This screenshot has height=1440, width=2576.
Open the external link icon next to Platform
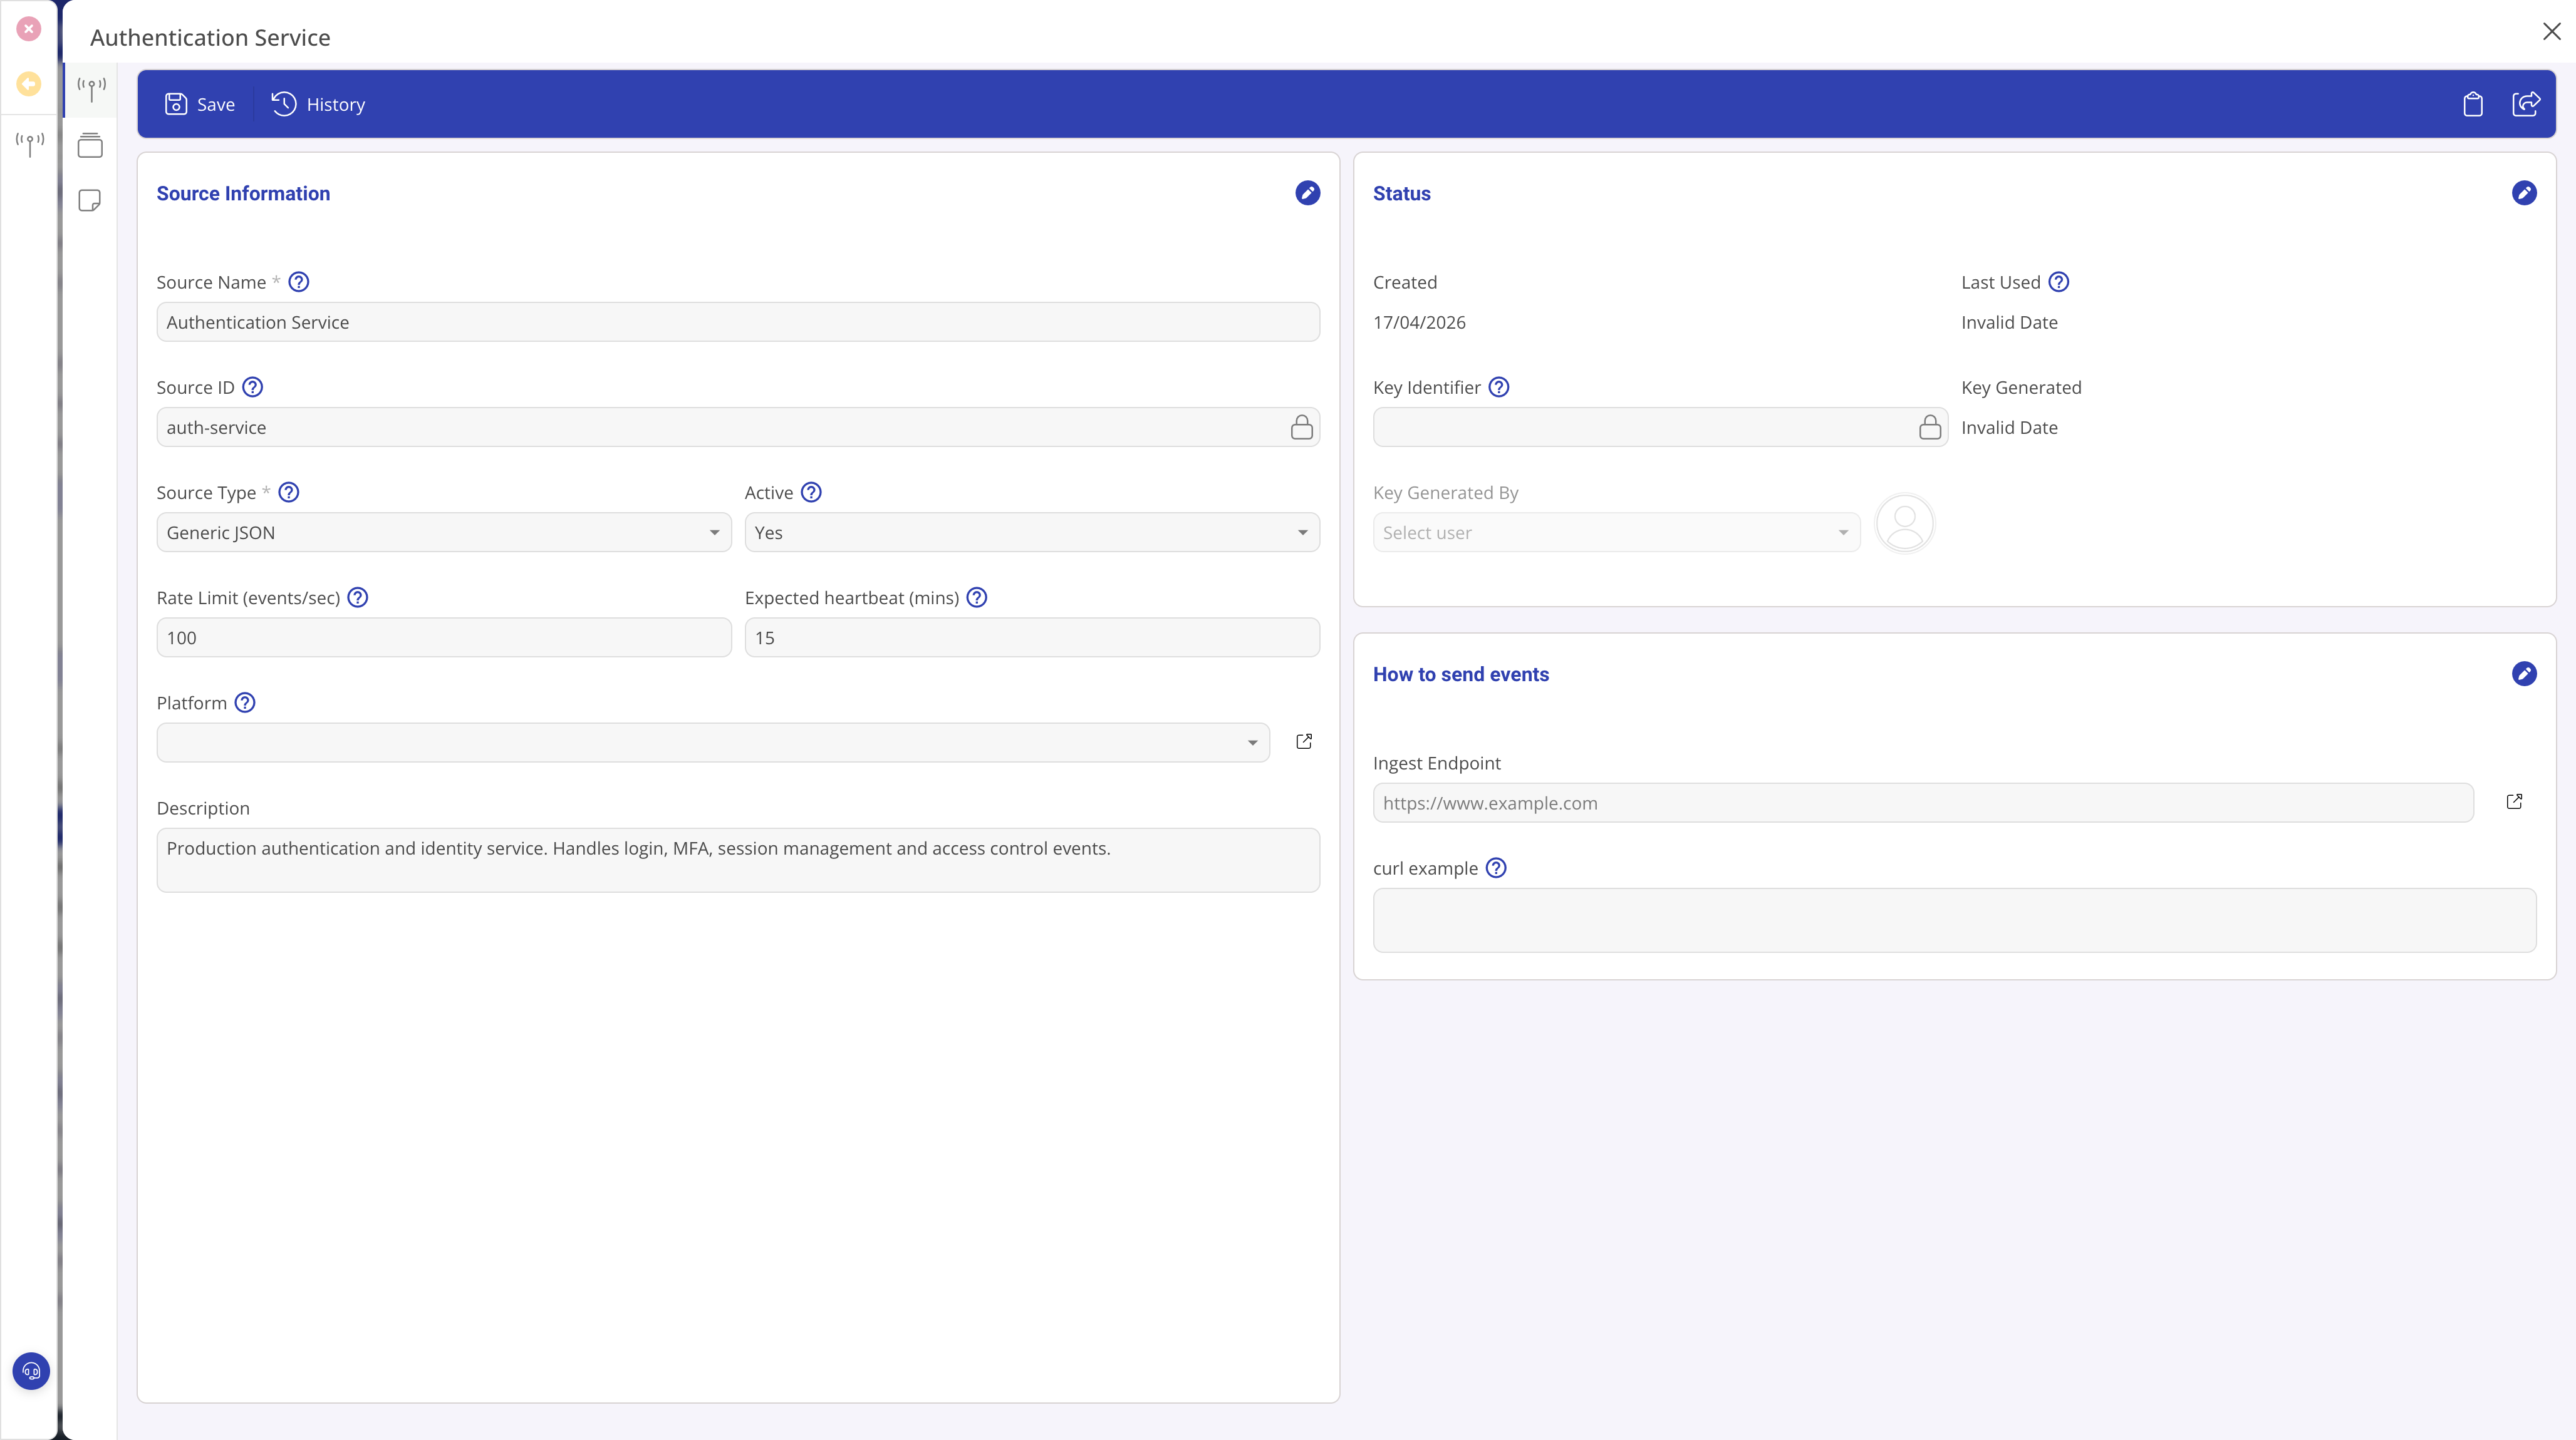(x=1302, y=741)
